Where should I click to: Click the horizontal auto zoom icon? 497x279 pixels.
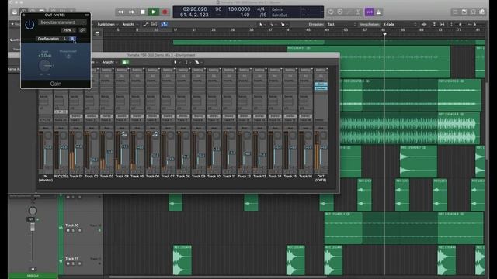(443, 24)
